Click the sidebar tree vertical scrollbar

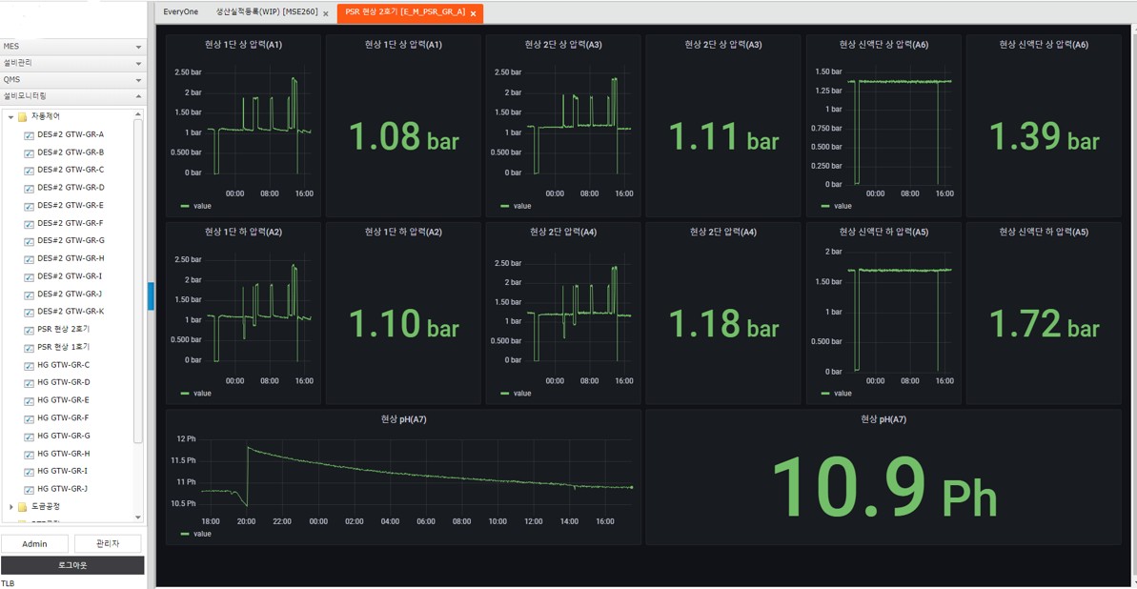[x=138, y=286]
